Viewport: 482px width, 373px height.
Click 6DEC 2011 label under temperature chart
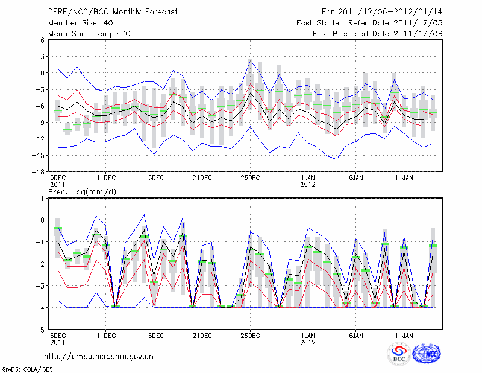click(58, 181)
